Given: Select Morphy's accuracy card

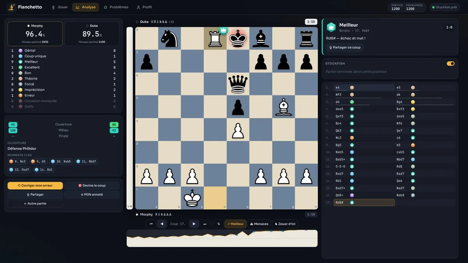Looking at the screenshot, I should 35,34.
